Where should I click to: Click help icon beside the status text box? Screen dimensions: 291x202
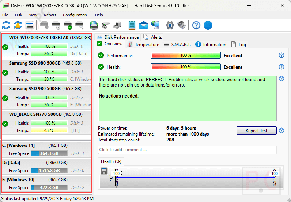point(281,79)
